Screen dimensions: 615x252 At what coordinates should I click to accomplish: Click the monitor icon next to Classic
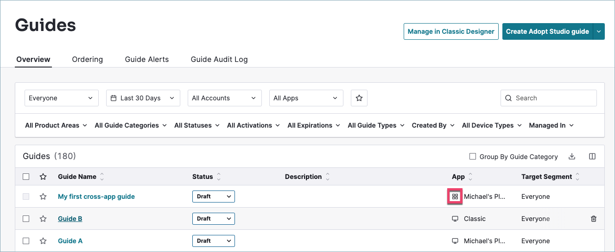[x=455, y=219]
